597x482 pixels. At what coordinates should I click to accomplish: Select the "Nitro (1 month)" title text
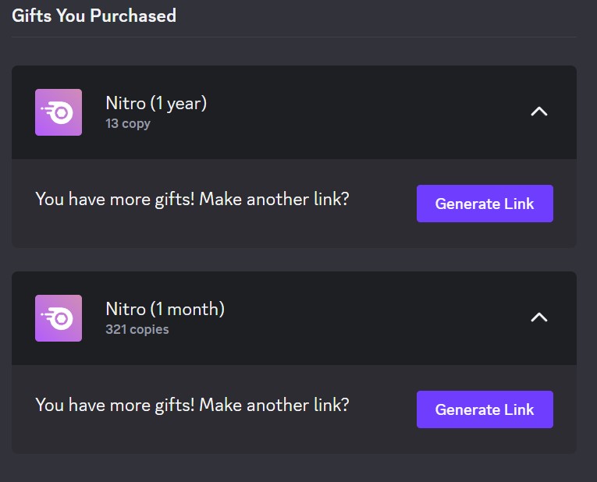165,309
